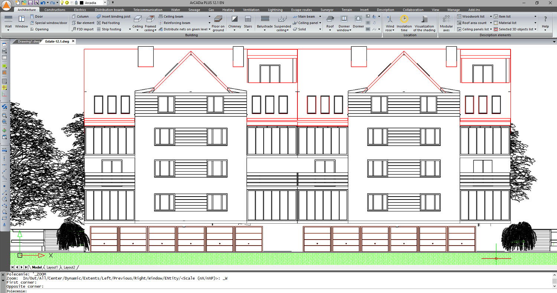Expand the Woodwork list dropdown arrow
Image resolution: width=557 pixels, height=293 pixels.
click(x=491, y=17)
